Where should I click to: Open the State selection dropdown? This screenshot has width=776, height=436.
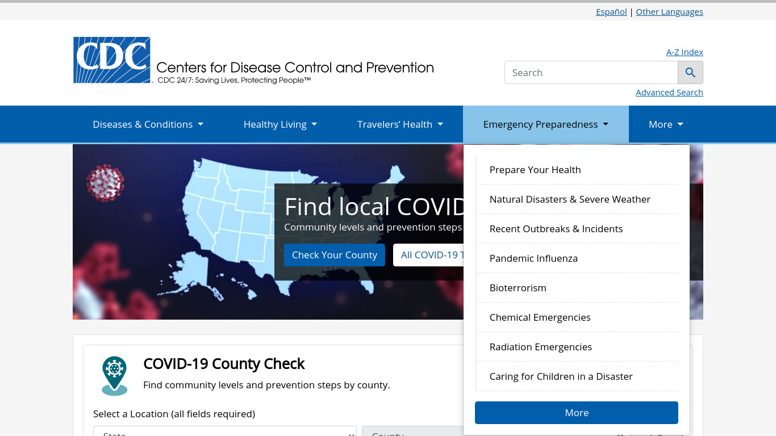coord(225,431)
